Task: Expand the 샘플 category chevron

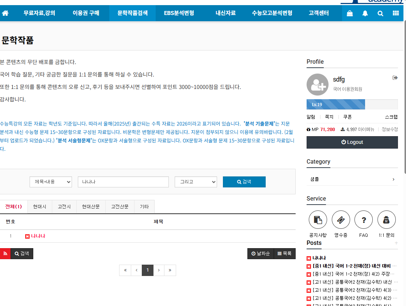Action: coord(393,179)
